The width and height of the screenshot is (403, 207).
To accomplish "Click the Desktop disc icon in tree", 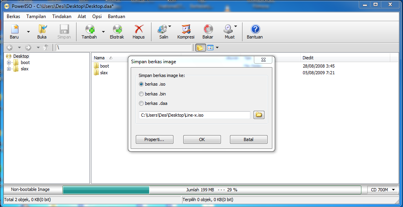I will pyautogui.click(x=9, y=56).
